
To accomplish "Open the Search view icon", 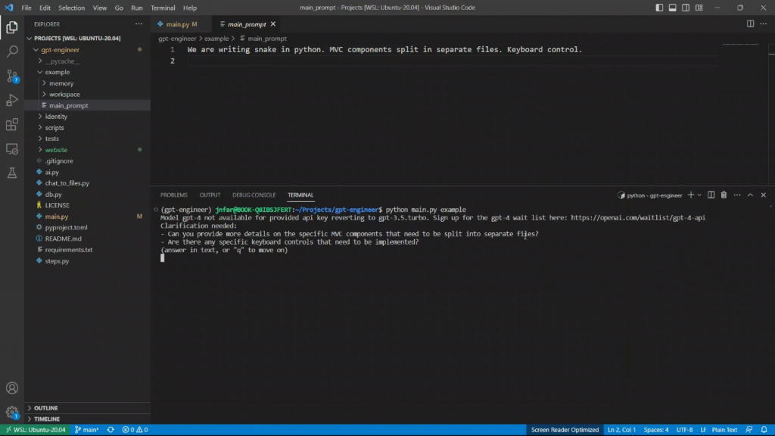I will (x=12, y=51).
